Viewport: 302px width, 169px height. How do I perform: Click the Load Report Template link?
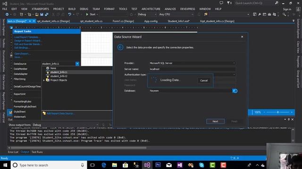pos(27,37)
